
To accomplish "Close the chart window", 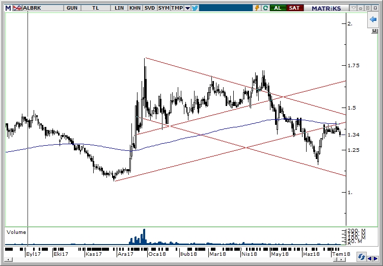I will 375,8.
